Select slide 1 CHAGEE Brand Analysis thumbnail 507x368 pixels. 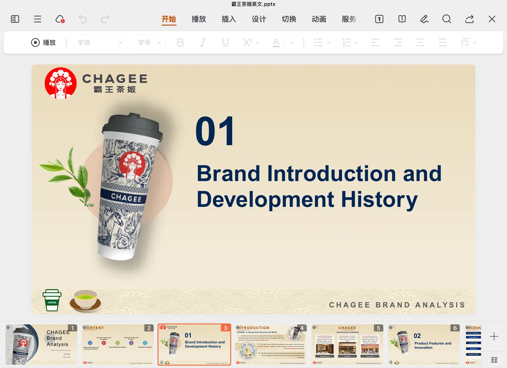[x=41, y=344]
